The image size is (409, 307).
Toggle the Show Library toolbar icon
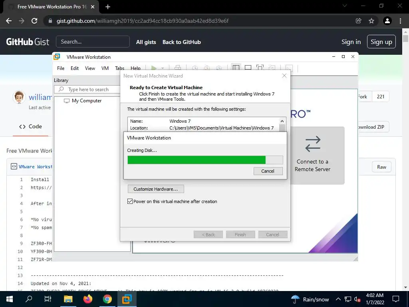[x=236, y=68]
